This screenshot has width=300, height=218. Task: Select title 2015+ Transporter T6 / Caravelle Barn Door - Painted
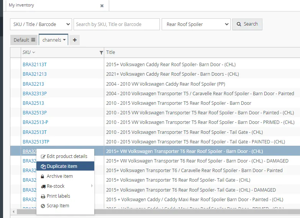194,171
